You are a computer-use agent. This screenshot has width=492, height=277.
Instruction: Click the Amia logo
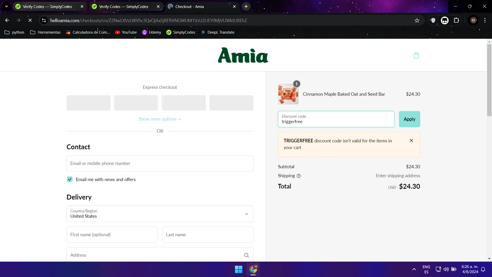[x=243, y=55]
